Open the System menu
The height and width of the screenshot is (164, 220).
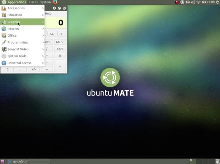[x=46, y=2]
